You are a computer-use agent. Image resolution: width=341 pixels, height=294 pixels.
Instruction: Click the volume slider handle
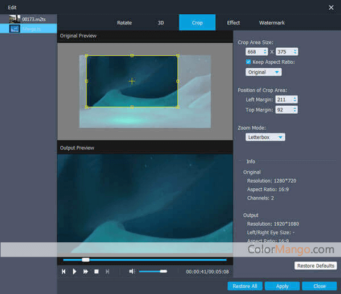(163, 271)
